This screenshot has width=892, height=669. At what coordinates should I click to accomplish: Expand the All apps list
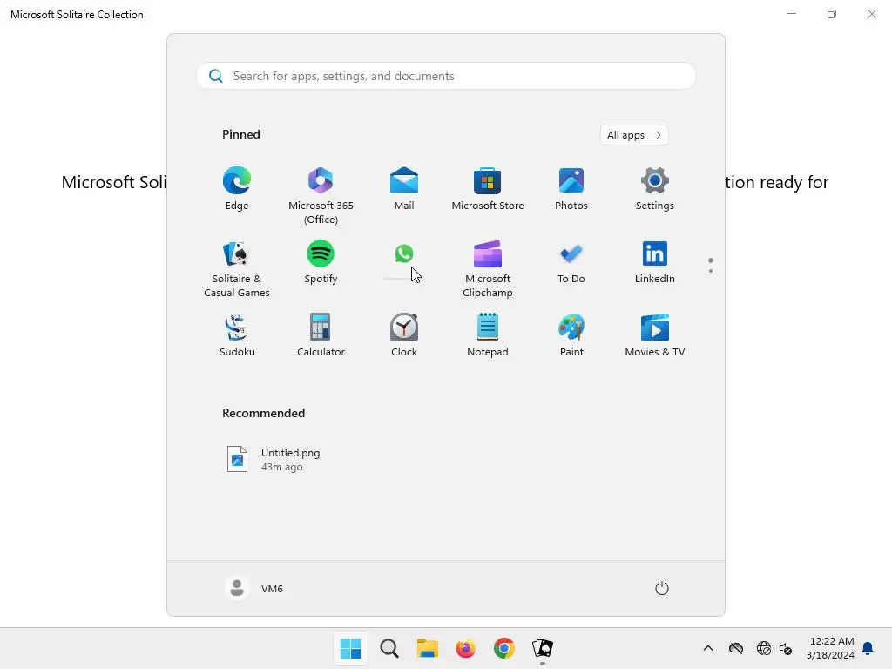point(634,135)
